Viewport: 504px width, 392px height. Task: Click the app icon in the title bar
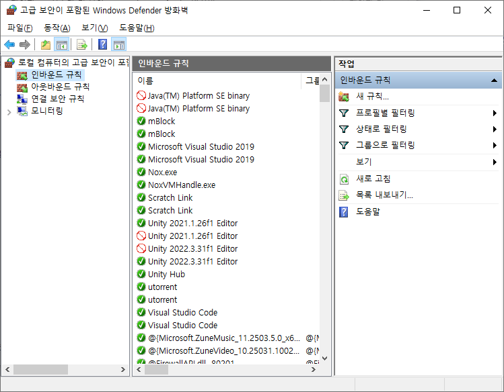[x=11, y=10]
